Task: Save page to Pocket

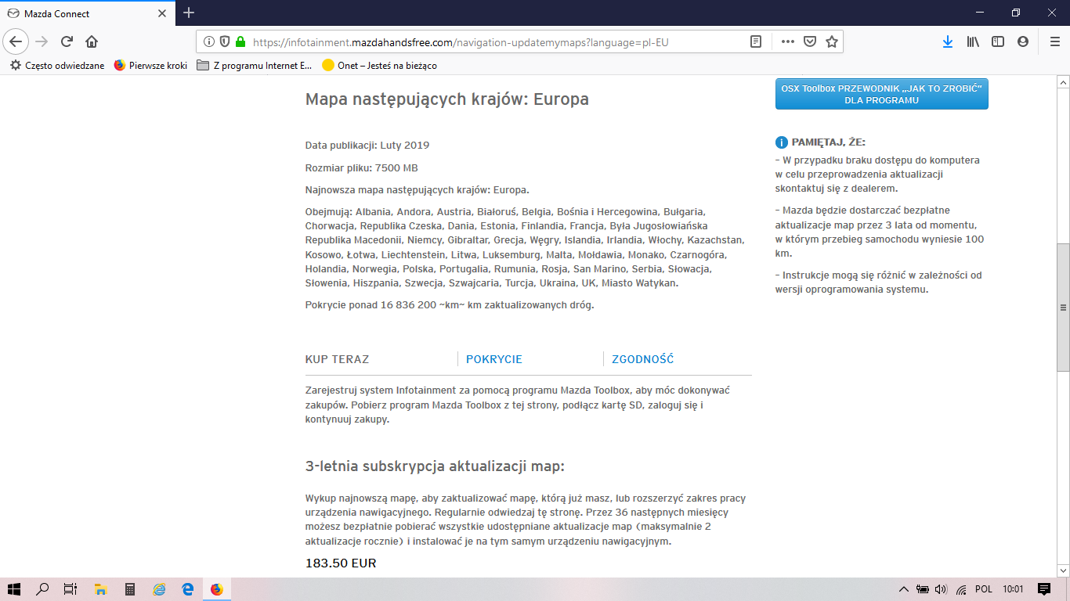Action: [811, 41]
